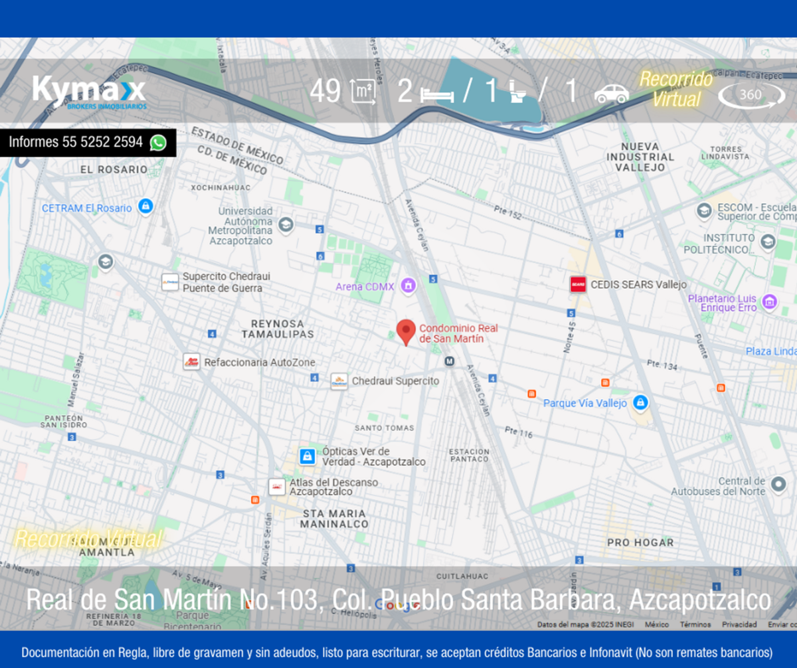Viewport: 797px width, 668px height.
Task: Open the Privacidad link
Action: 739,625
